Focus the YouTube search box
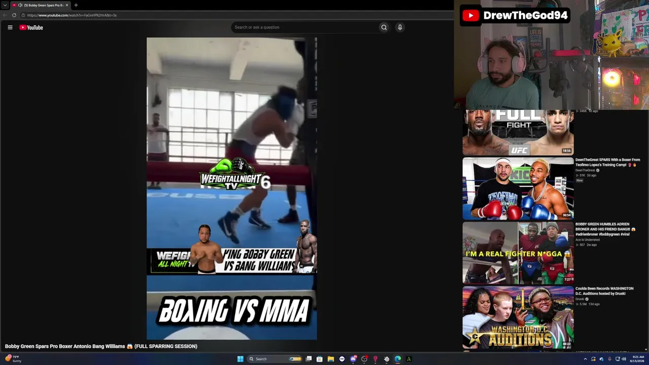 [x=304, y=27]
